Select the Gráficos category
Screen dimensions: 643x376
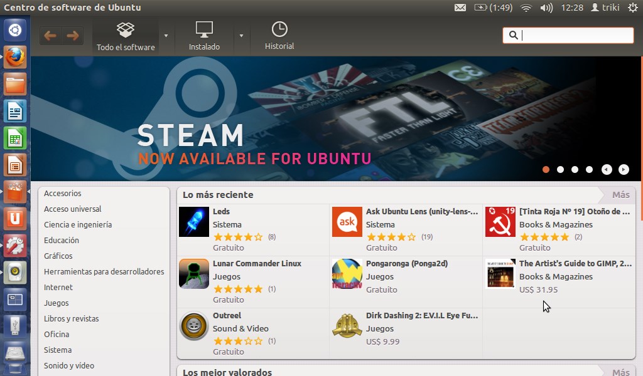[x=58, y=256]
